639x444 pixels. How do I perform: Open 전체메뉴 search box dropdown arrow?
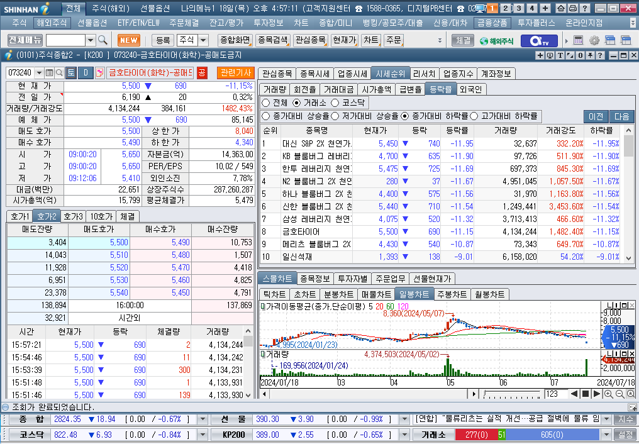click(x=91, y=40)
